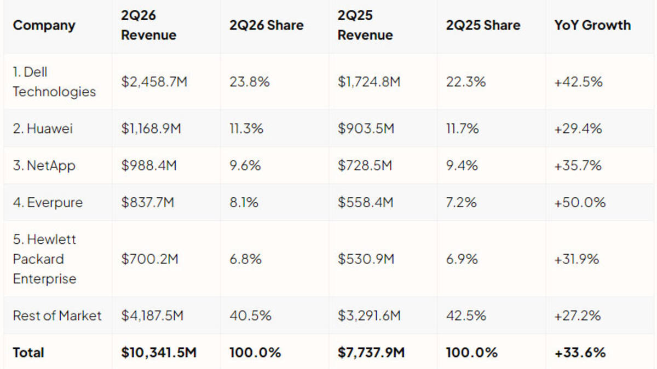657x369 pixels.
Task: Select the "2Q25 Revenue" column header
Action: click(x=365, y=25)
